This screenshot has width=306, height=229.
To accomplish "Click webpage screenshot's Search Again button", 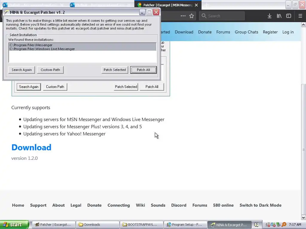I will tap(29, 87).
